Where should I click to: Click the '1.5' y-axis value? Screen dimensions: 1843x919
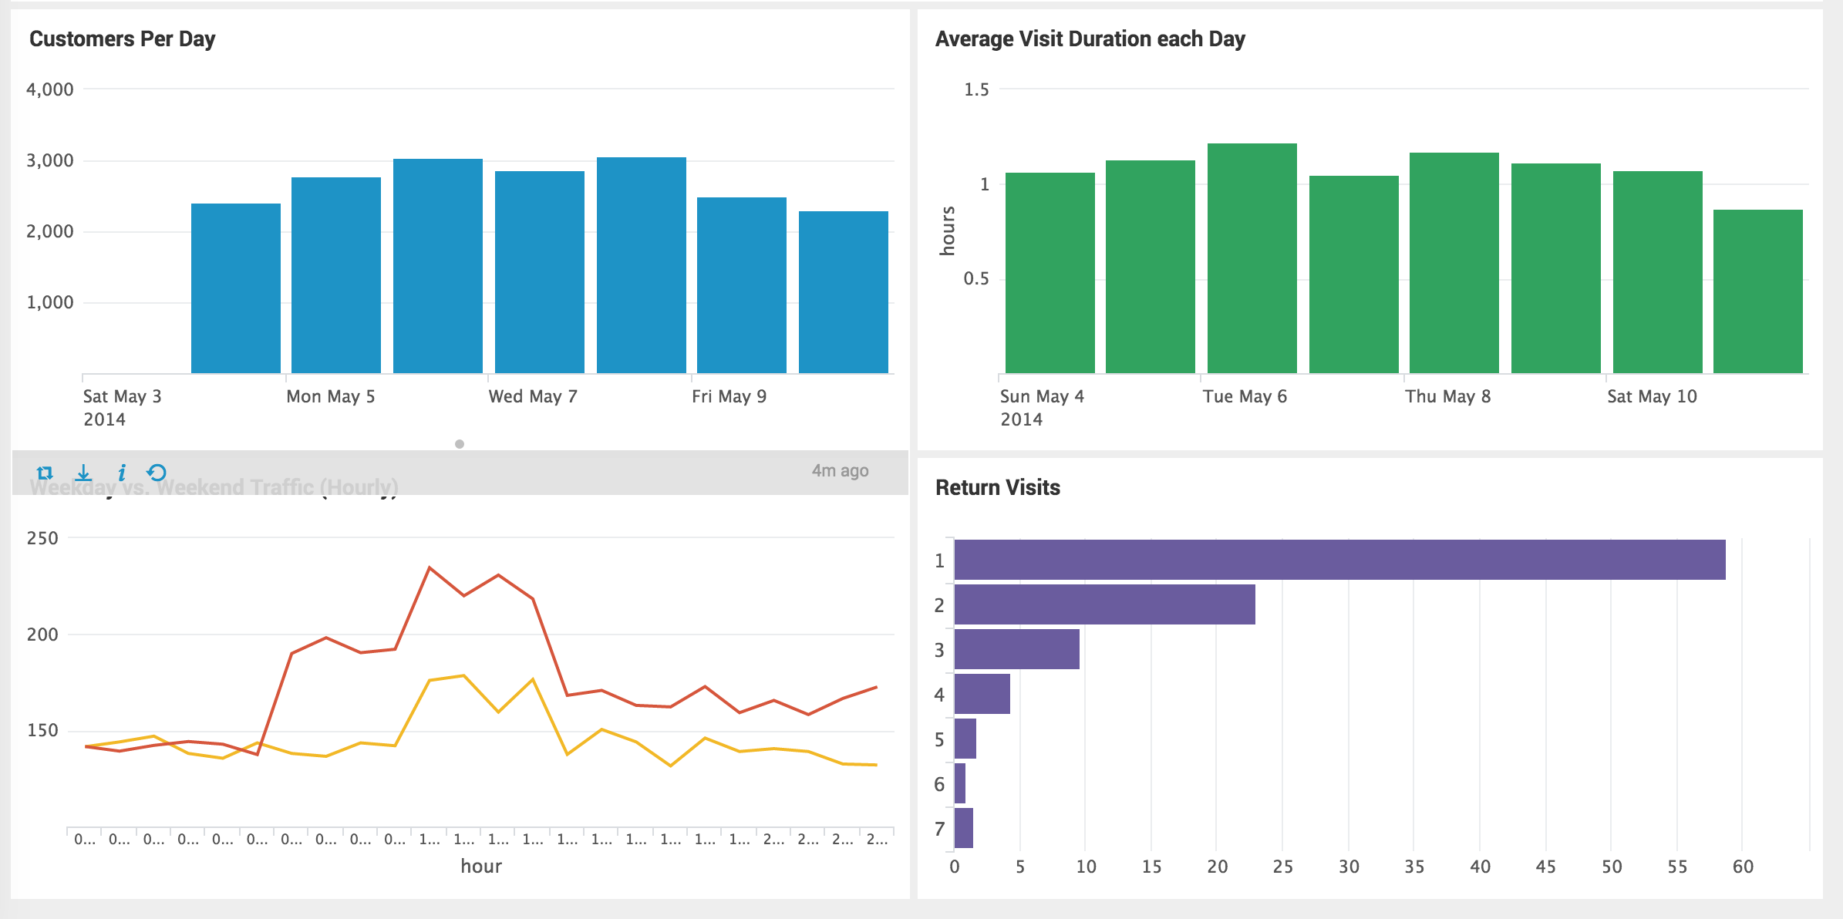(976, 89)
